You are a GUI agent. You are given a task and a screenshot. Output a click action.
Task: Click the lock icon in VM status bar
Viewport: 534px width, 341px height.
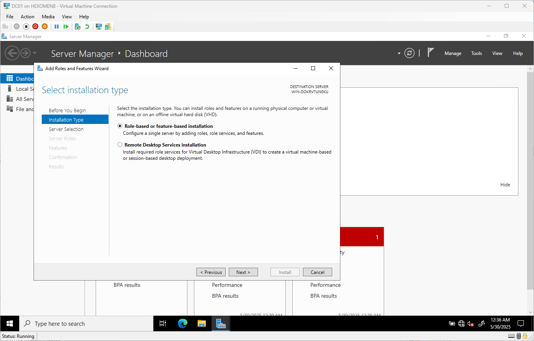pos(525,336)
